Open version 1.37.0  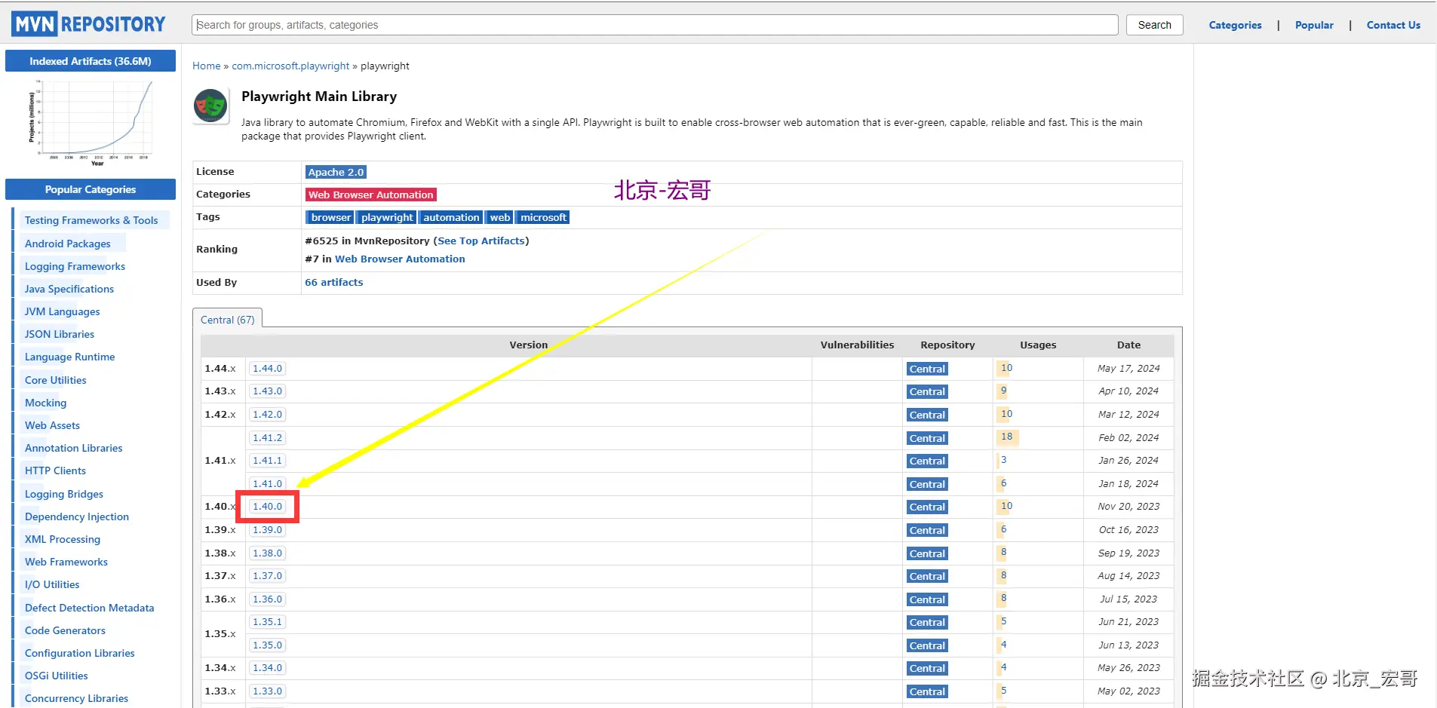(267, 576)
